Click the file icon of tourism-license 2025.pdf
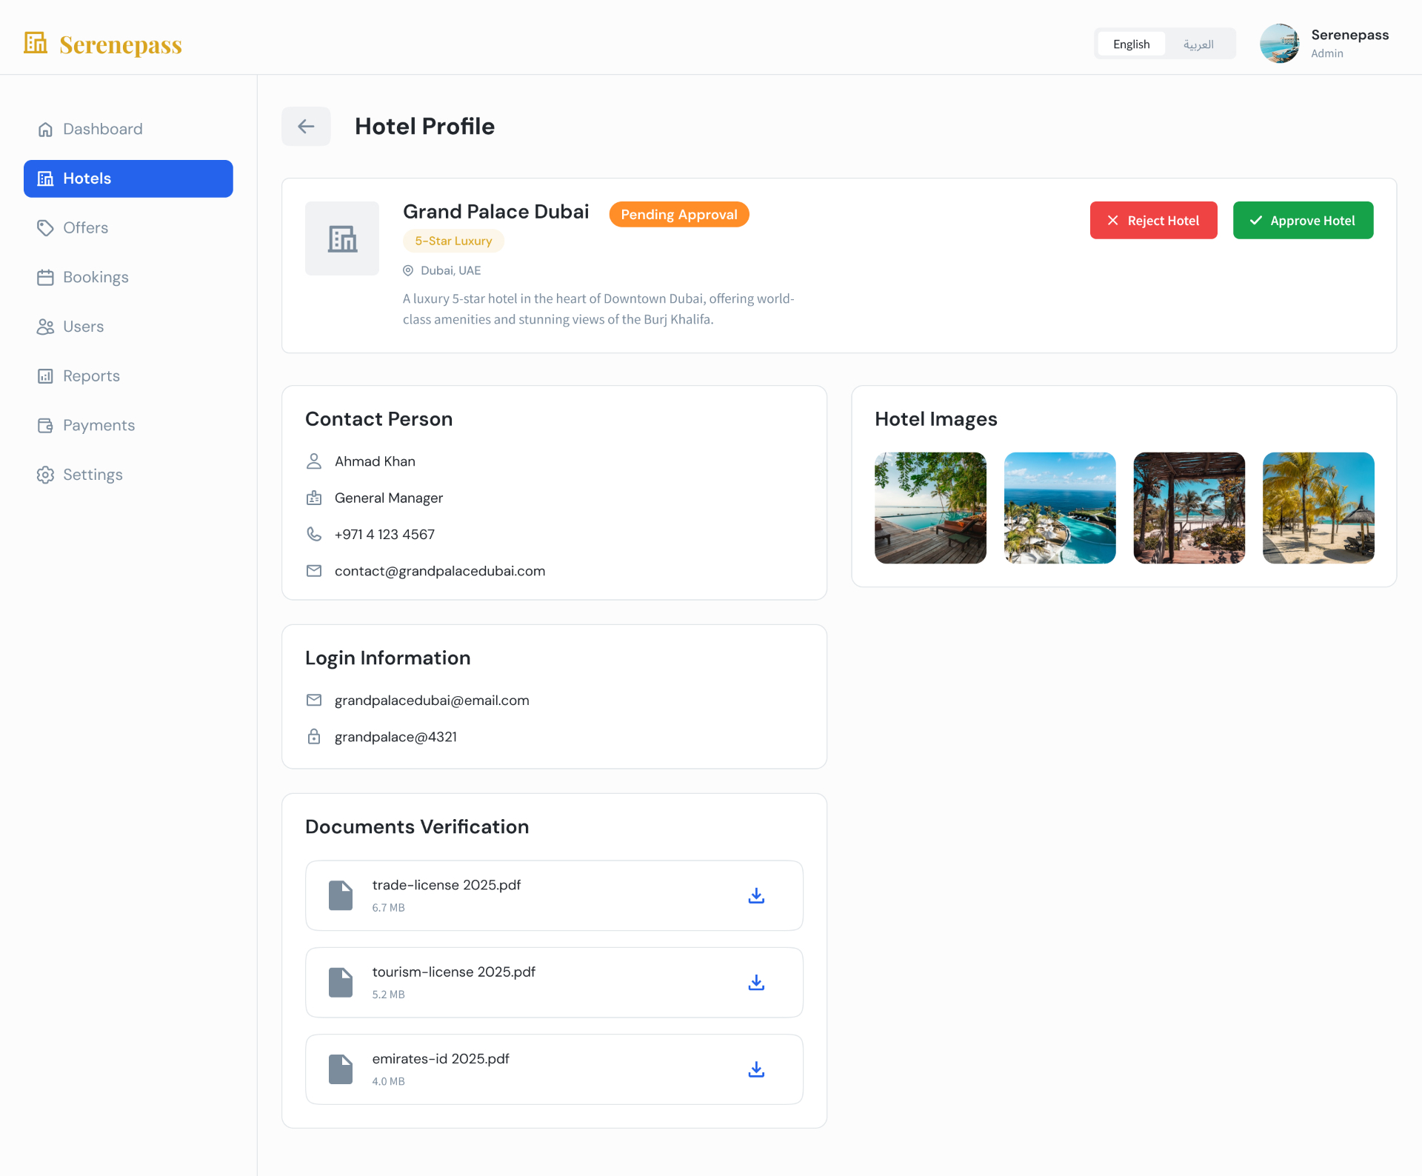The width and height of the screenshot is (1422, 1176). [x=341, y=983]
